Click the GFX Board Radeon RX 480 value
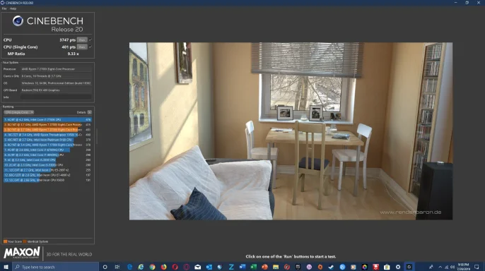 (57, 90)
